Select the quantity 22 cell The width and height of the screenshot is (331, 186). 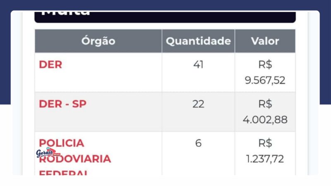(x=198, y=112)
